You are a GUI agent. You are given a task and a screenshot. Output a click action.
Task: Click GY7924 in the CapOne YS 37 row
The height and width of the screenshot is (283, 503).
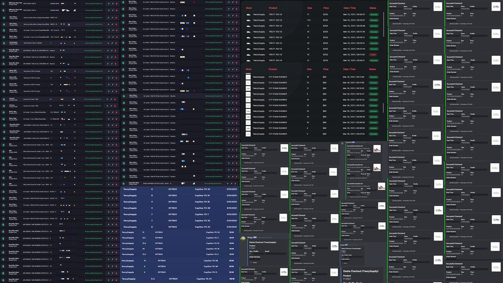pos(173,279)
